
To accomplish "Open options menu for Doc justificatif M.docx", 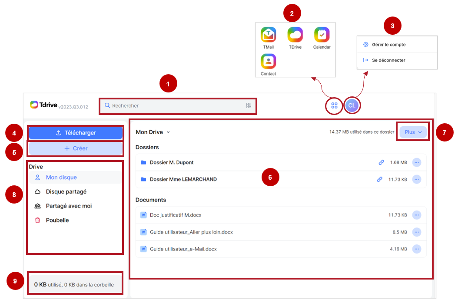I will click(x=417, y=215).
